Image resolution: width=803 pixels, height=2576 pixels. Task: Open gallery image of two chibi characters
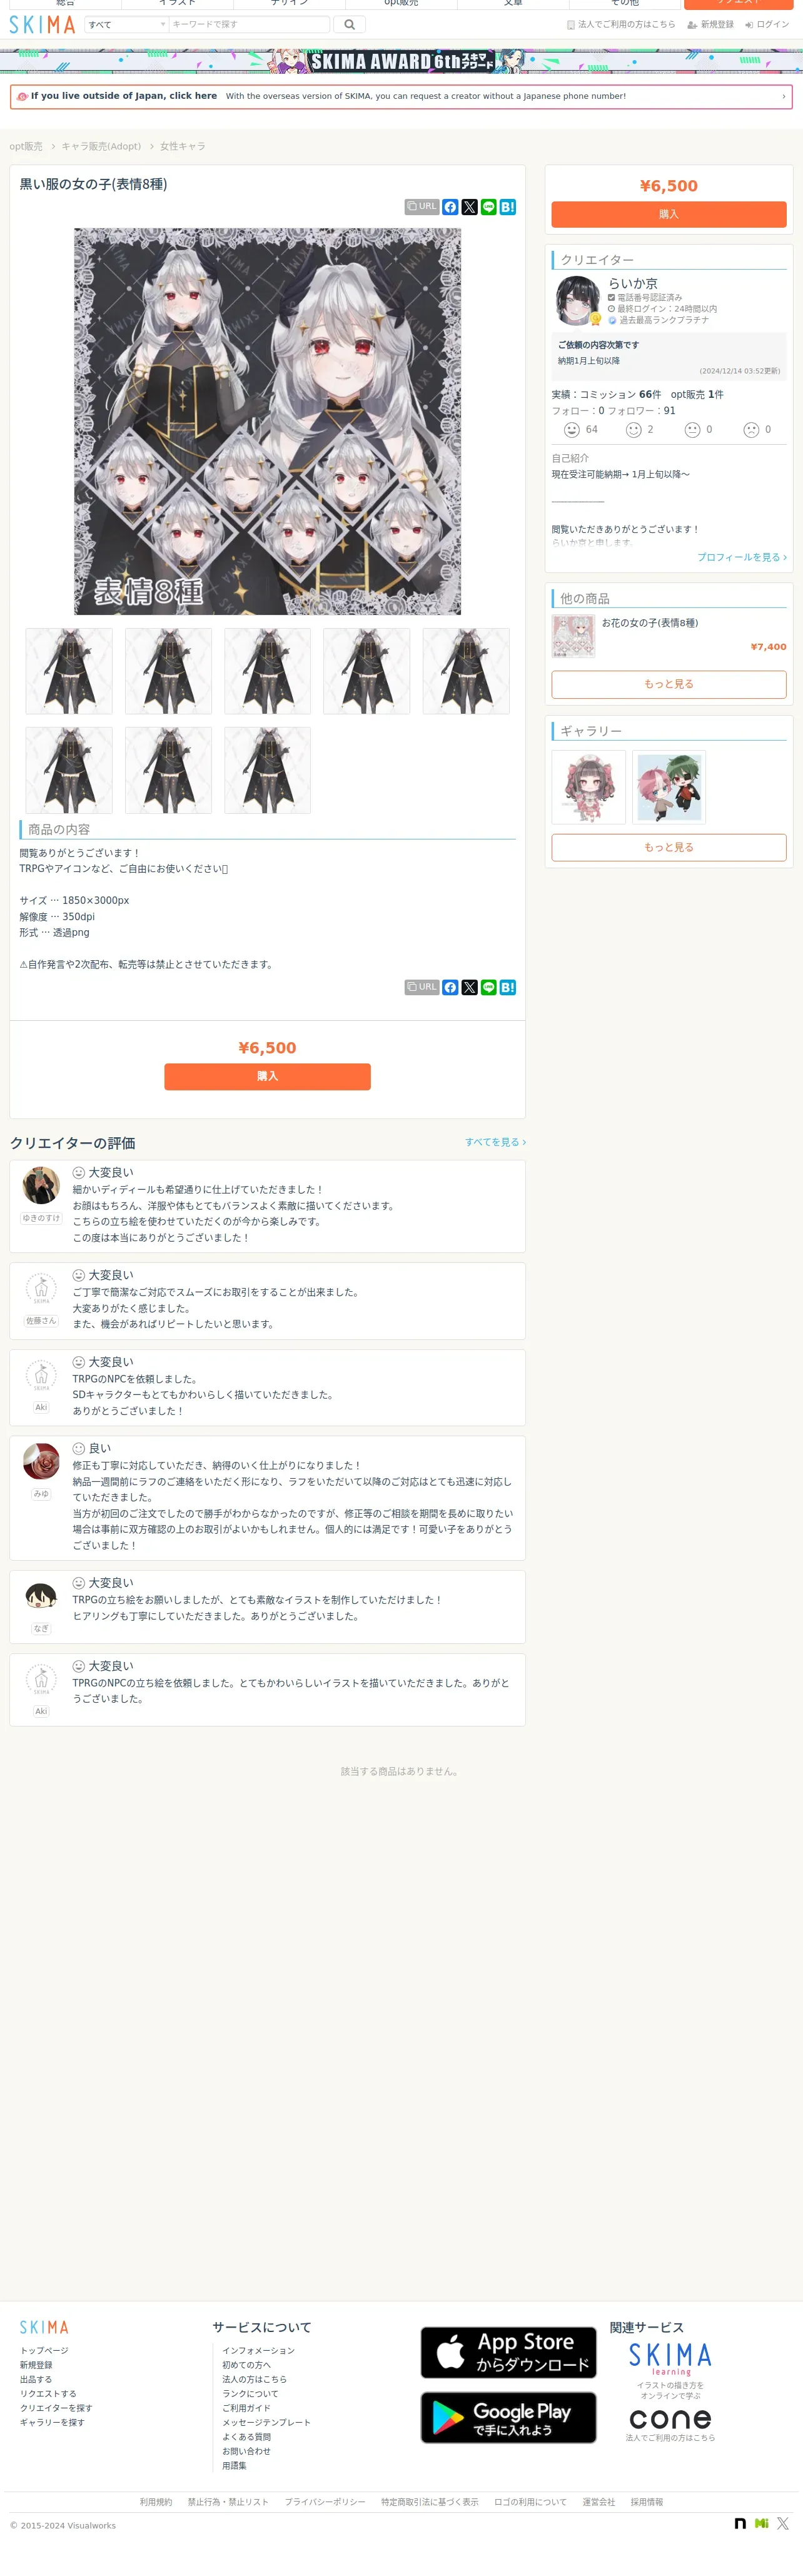669,788
